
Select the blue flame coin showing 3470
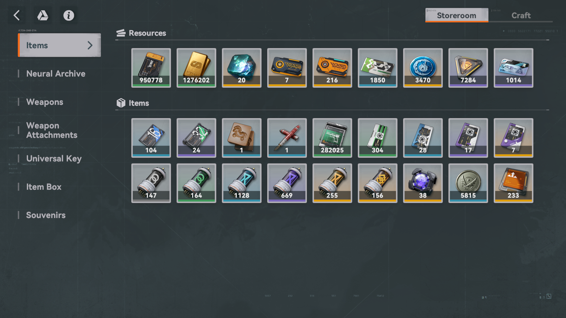(x=423, y=68)
